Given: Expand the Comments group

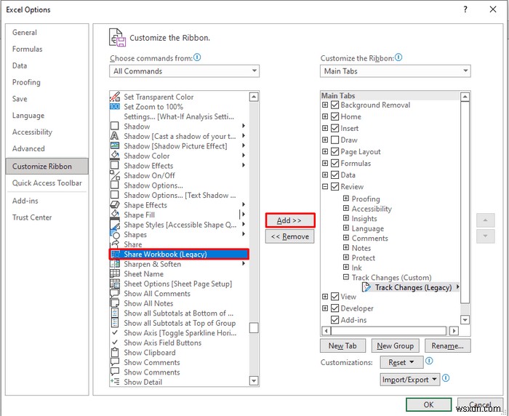Looking at the screenshot, I should coord(346,238).
